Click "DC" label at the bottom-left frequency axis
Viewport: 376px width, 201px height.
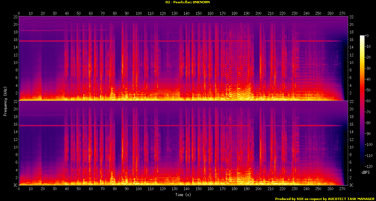[15, 185]
